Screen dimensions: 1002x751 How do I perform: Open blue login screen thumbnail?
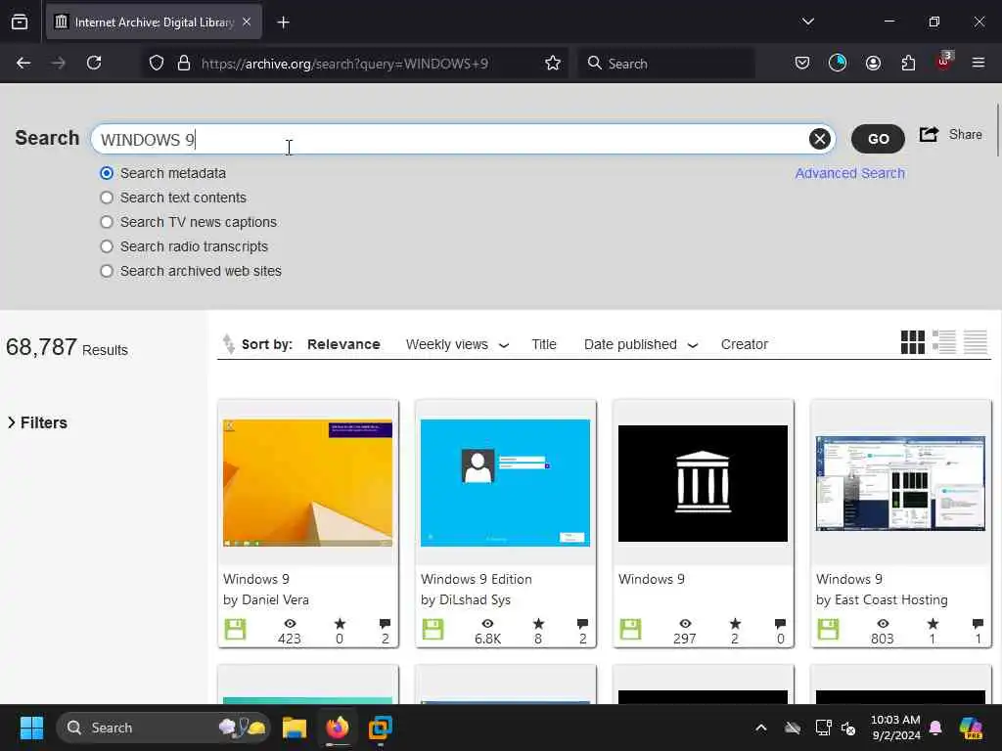tap(506, 483)
